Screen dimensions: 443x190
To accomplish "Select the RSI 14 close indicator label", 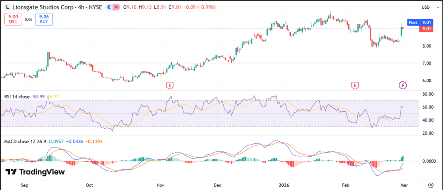I will 17,97.
